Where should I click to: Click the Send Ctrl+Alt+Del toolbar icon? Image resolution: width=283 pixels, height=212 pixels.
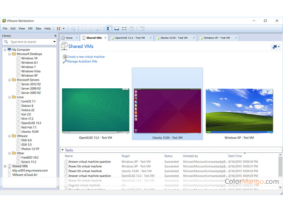[73, 28]
